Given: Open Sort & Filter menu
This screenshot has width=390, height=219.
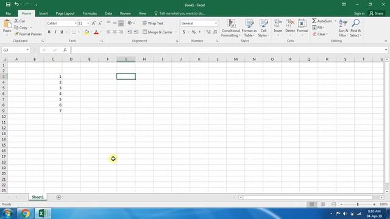Looking at the screenshot, I should tap(343, 28).
